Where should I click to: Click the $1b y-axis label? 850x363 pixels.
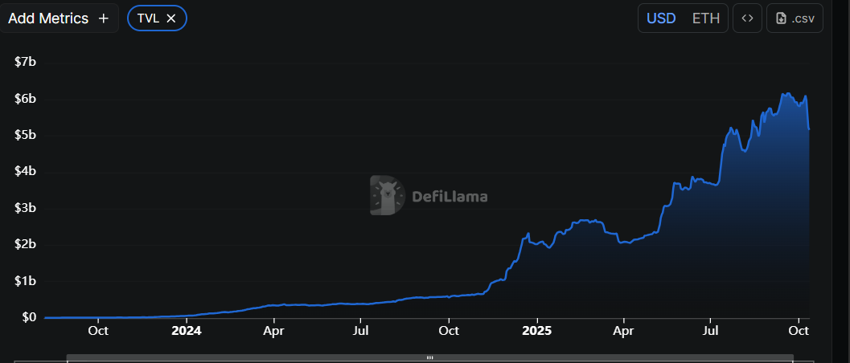coord(26,281)
